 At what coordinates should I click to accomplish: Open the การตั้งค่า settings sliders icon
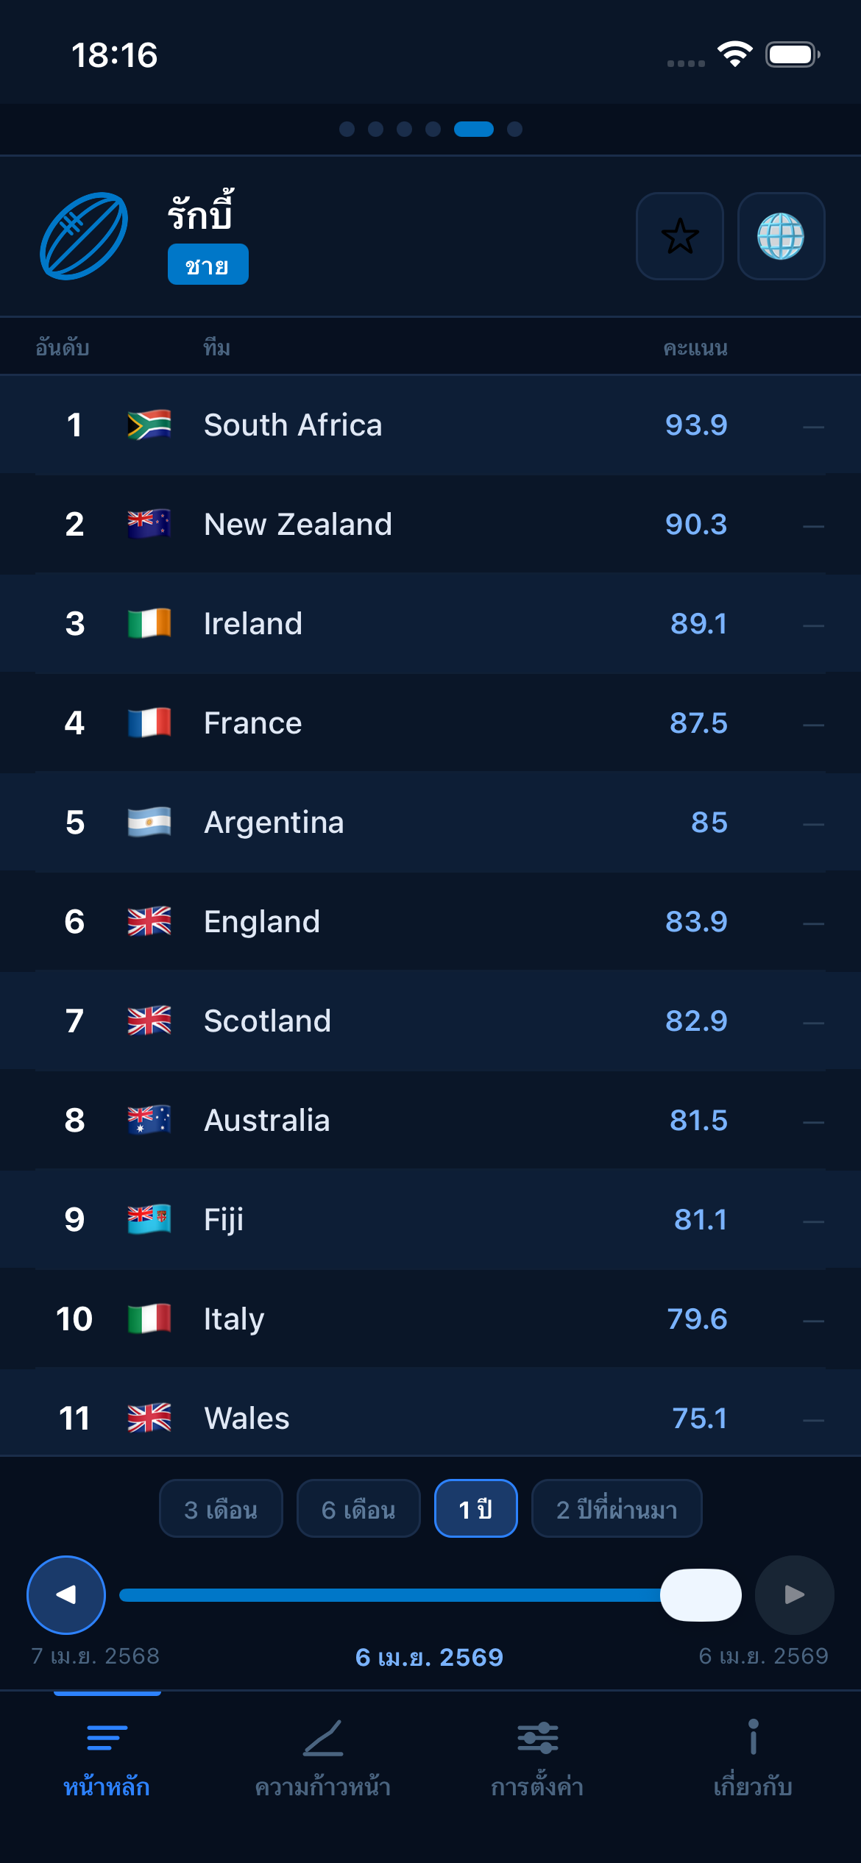(538, 1757)
